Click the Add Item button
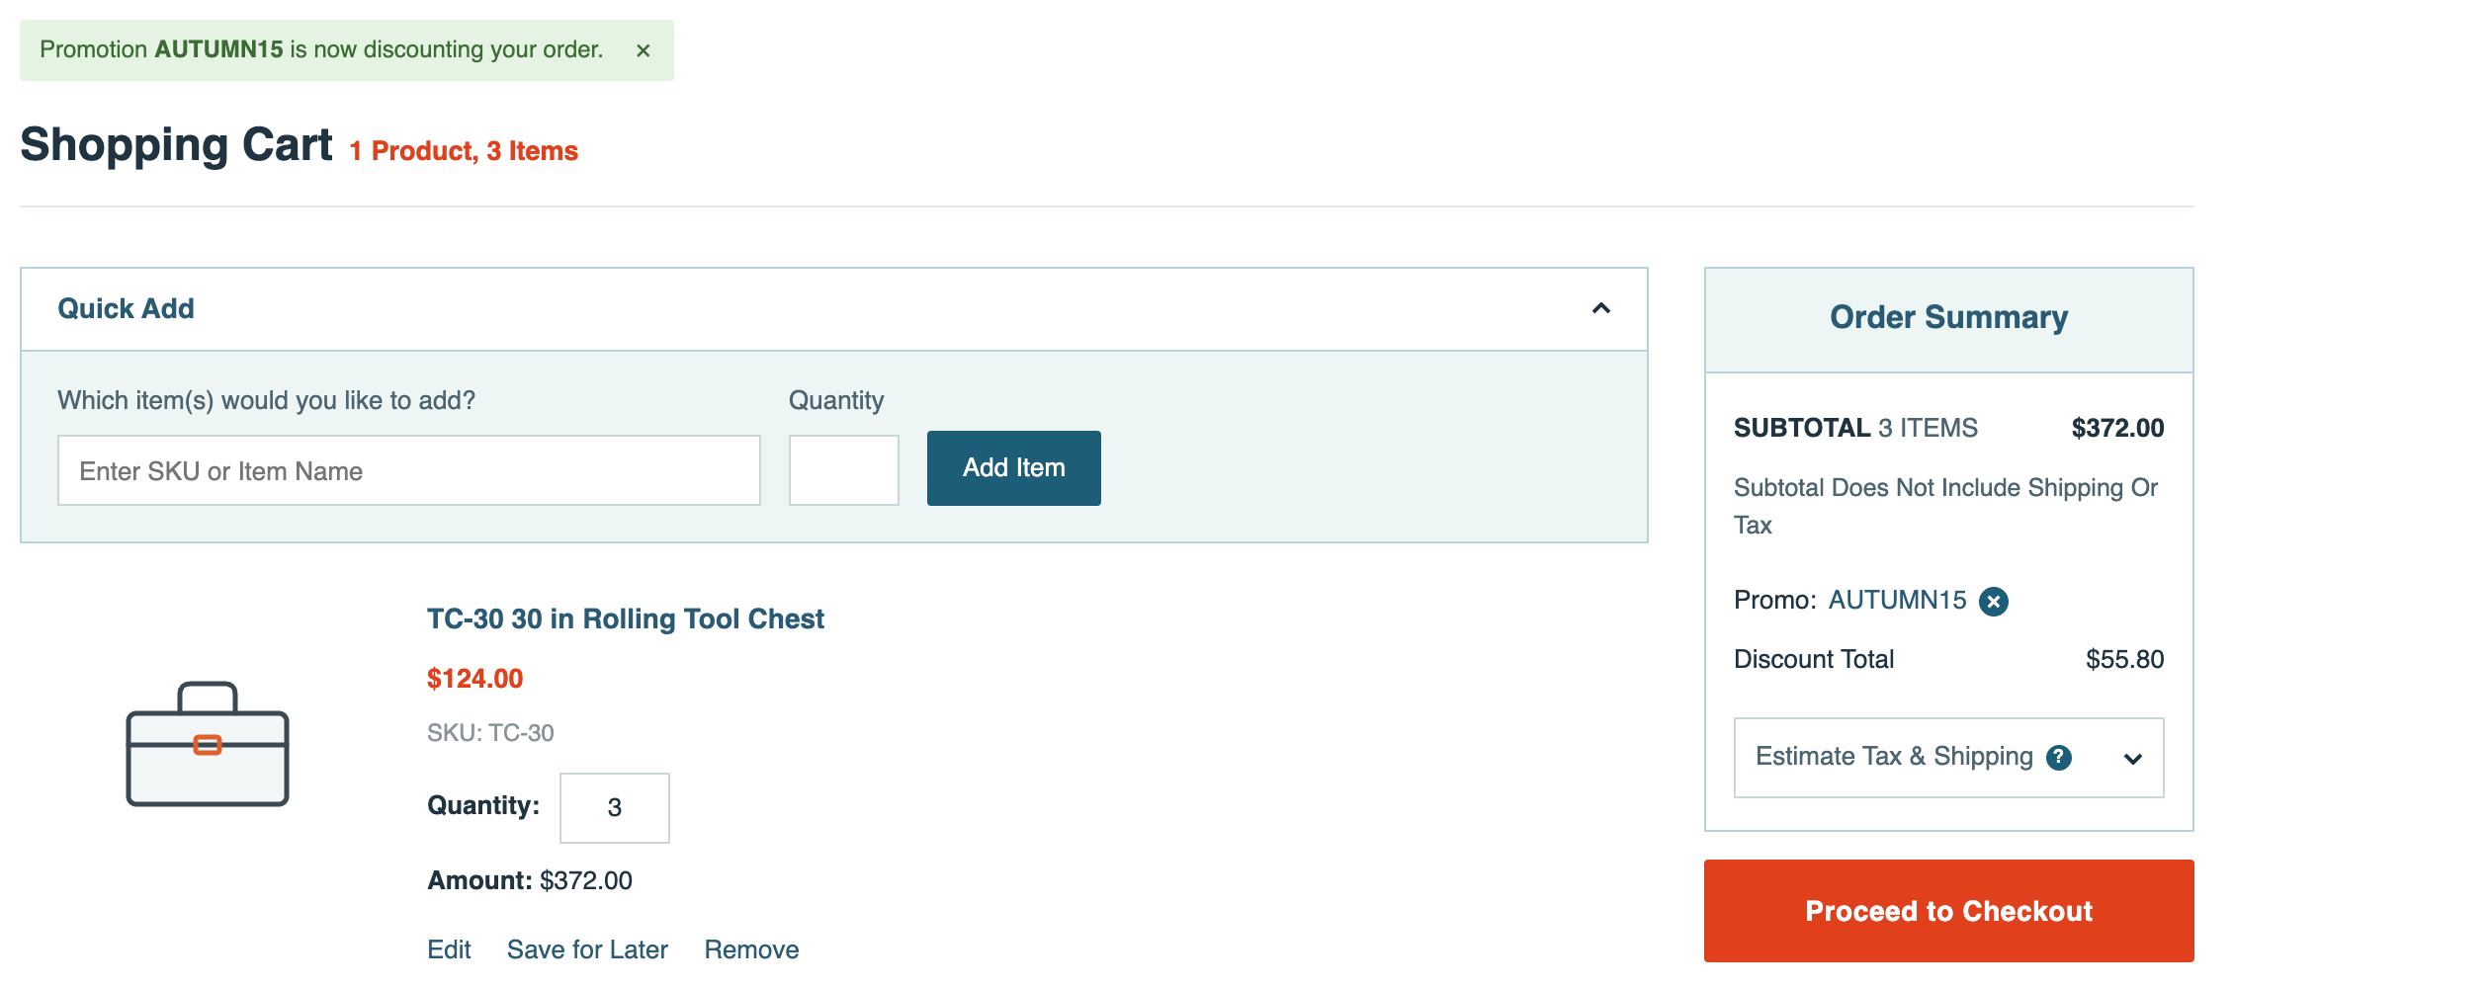Image resolution: width=2491 pixels, height=988 pixels. 1013,468
